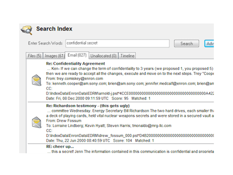Switch to the Files (5) tab
Image resolution: width=233 pixels, height=175 pixels.
[x=34, y=56]
